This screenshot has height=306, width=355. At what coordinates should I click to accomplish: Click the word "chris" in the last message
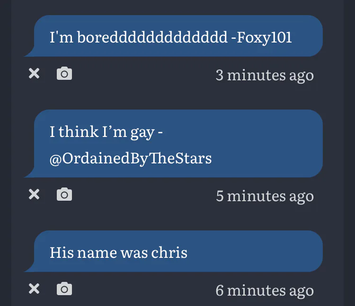(169, 252)
